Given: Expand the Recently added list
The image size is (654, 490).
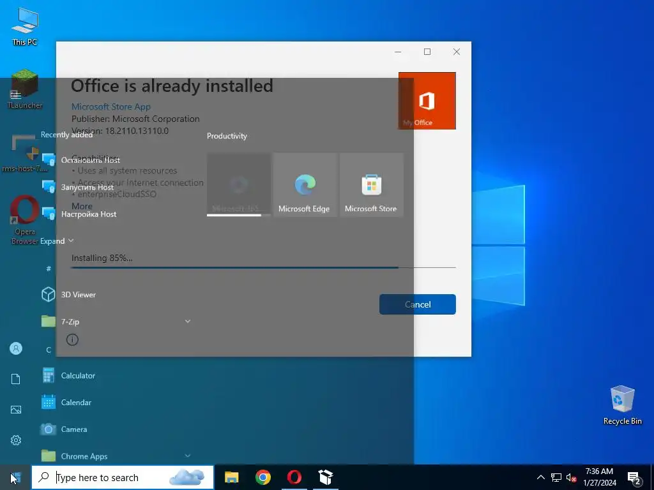Looking at the screenshot, I should pyautogui.click(x=57, y=241).
